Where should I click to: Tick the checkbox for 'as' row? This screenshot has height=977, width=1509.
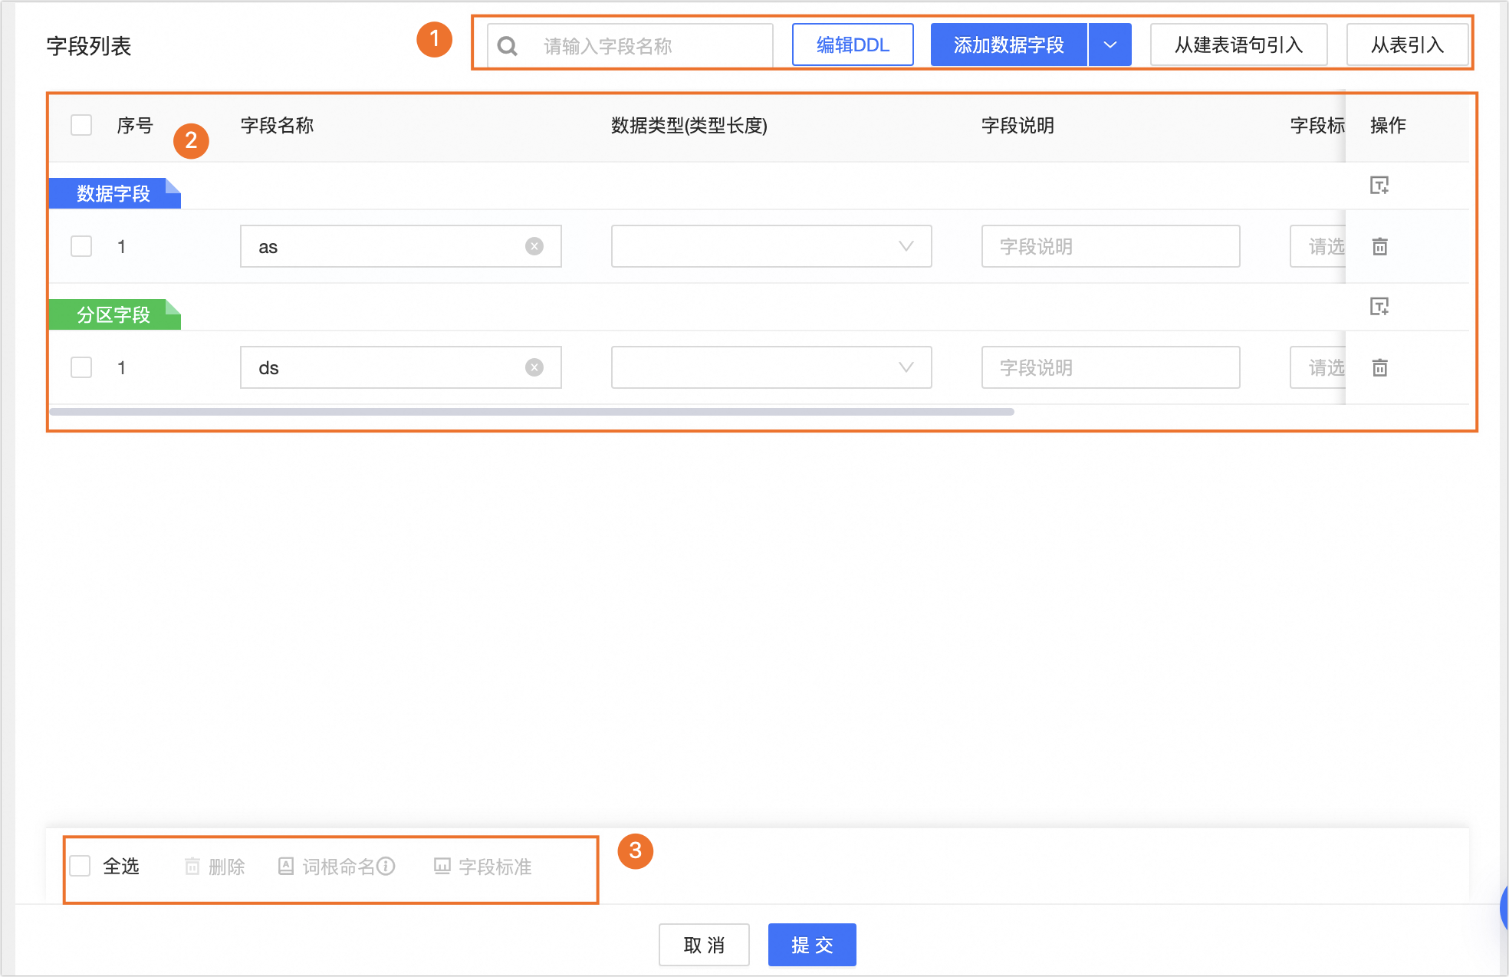tap(81, 246)
